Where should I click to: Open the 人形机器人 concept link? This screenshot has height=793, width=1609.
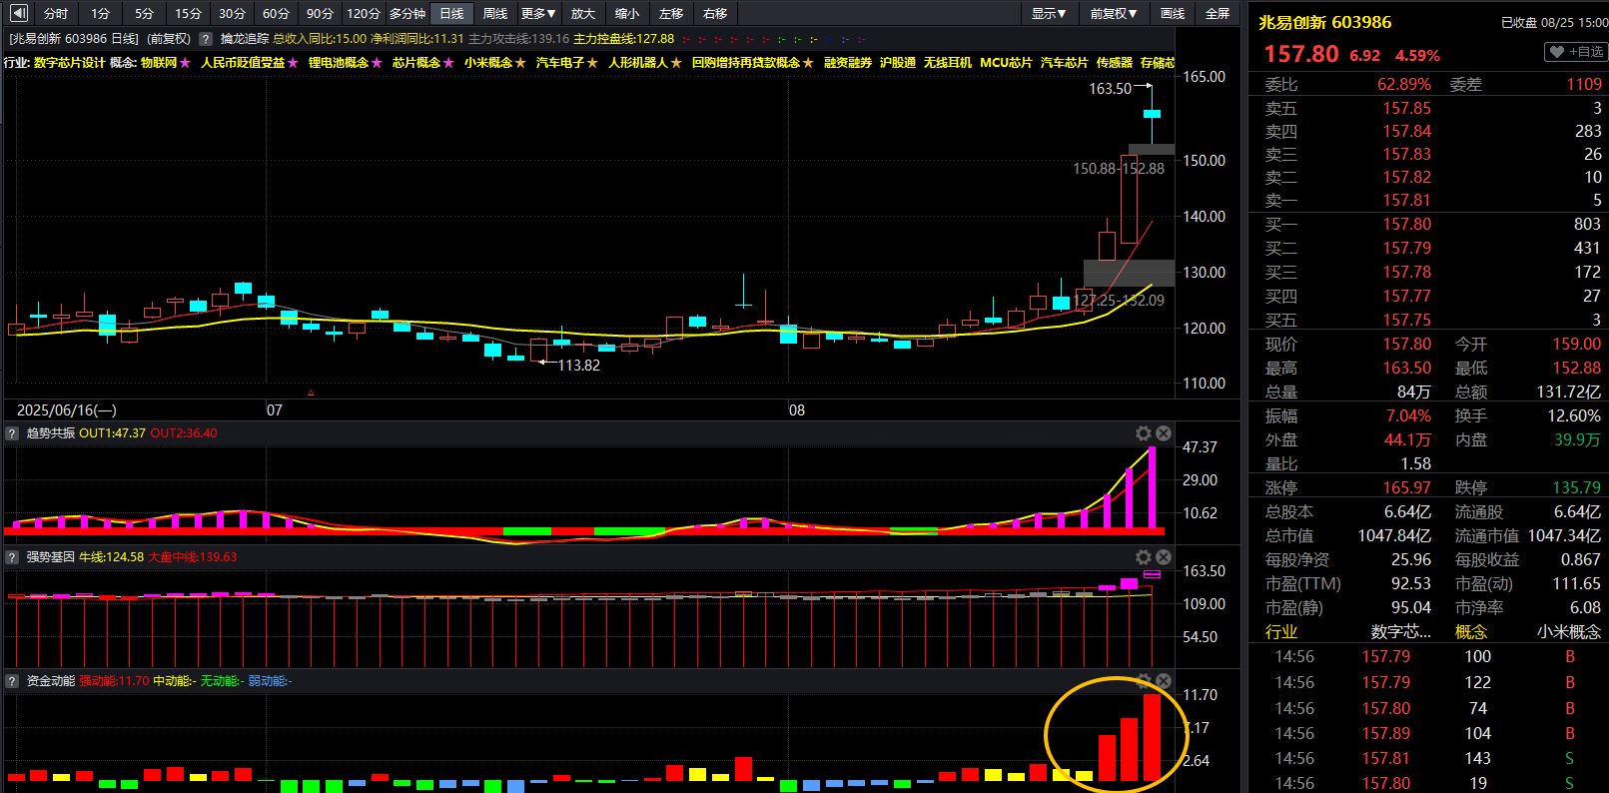click(x=638, y=63)
